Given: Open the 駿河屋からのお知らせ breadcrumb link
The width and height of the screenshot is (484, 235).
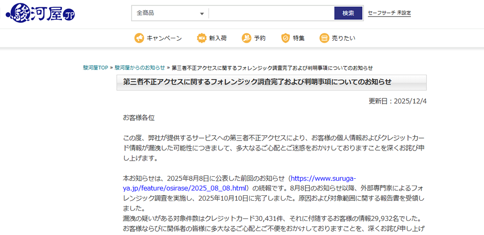Looking at the screenshot, I should coord(139,68).
